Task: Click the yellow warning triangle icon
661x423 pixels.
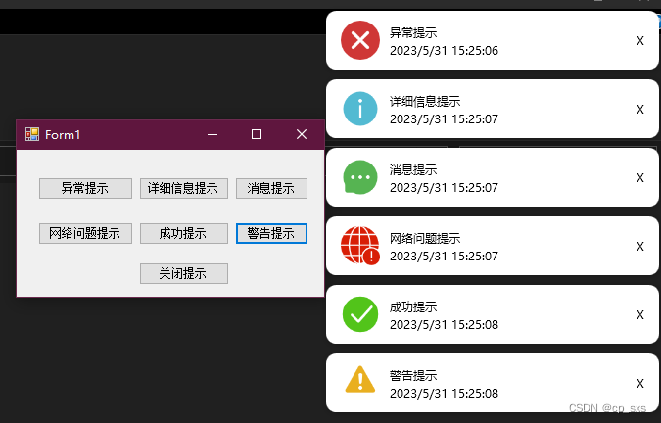Action: (x=360, y=380)
